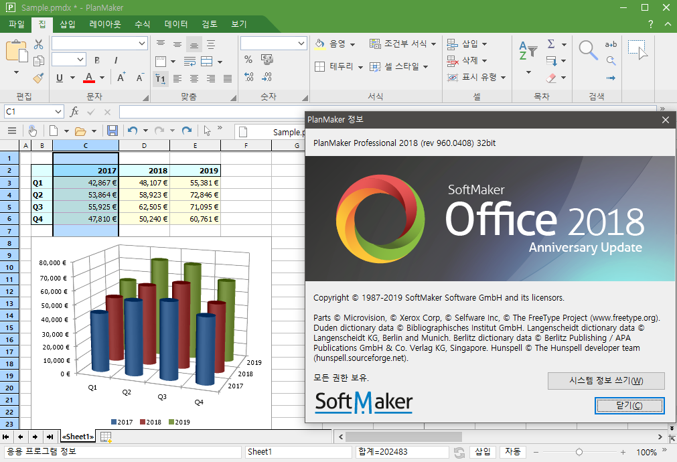
Task: Switch to the 데이터 ribbon tab
Action: 175,24
